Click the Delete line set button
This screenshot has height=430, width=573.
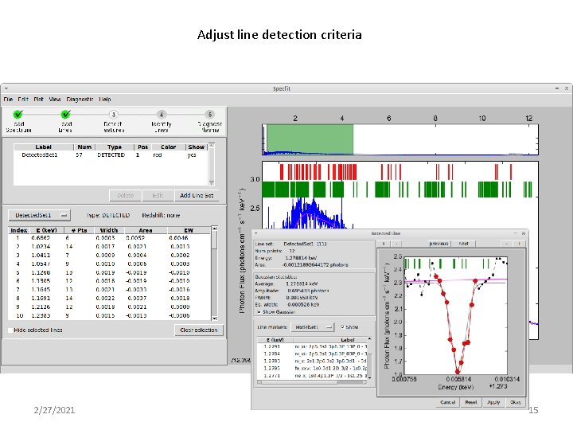point(126,195)
